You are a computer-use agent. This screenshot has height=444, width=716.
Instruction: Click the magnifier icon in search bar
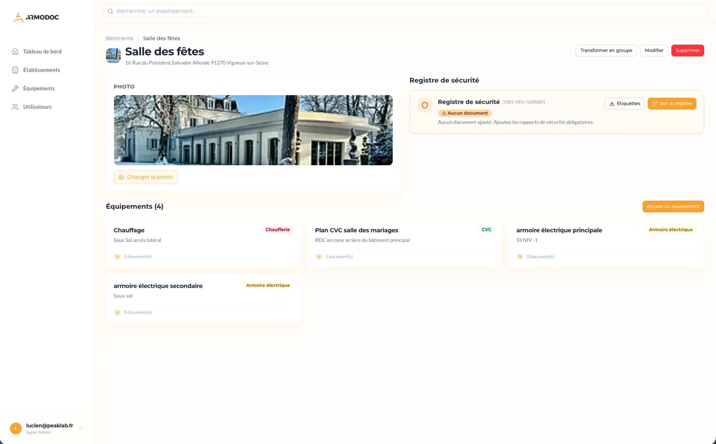pos(110,11)
